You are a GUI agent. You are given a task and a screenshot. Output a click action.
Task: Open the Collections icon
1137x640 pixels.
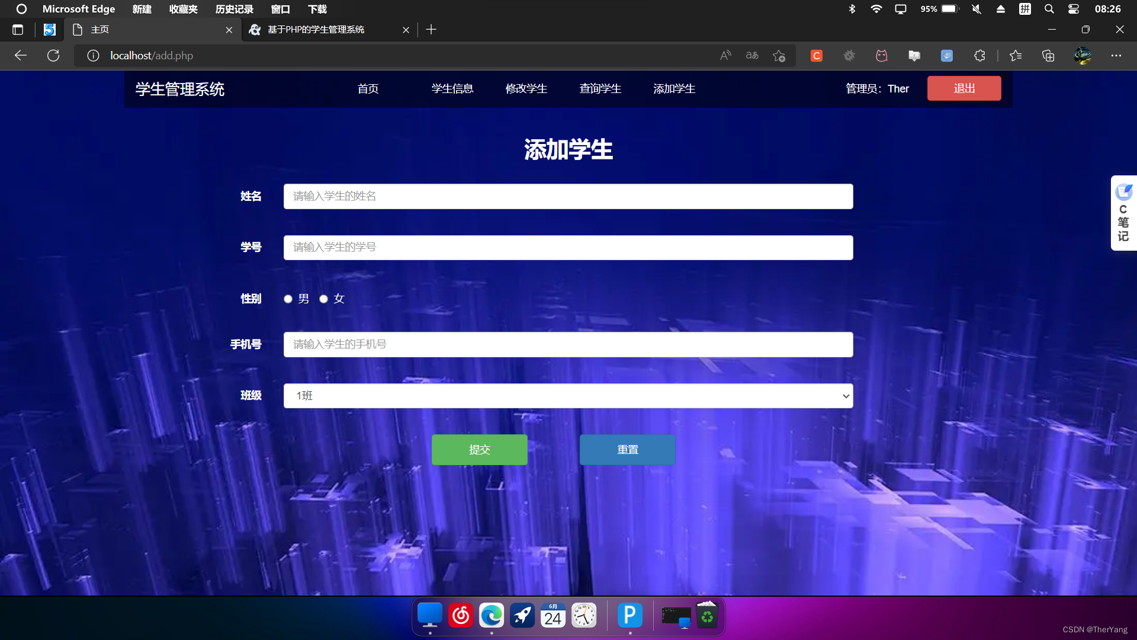click(1048, 56)
